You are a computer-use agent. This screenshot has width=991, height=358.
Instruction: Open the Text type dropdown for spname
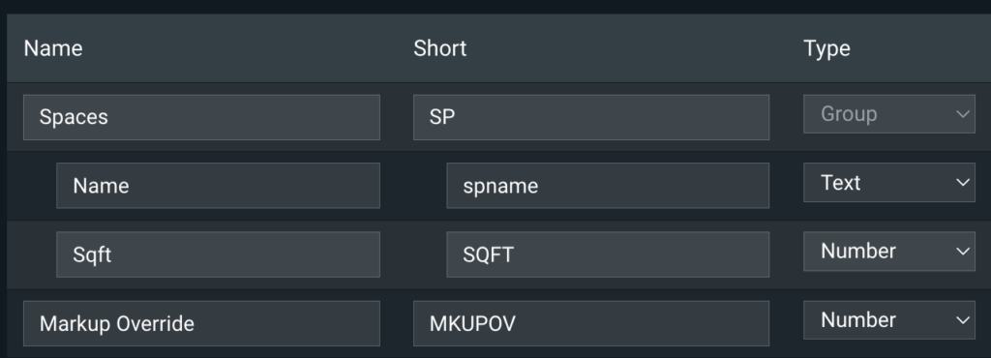888,183
